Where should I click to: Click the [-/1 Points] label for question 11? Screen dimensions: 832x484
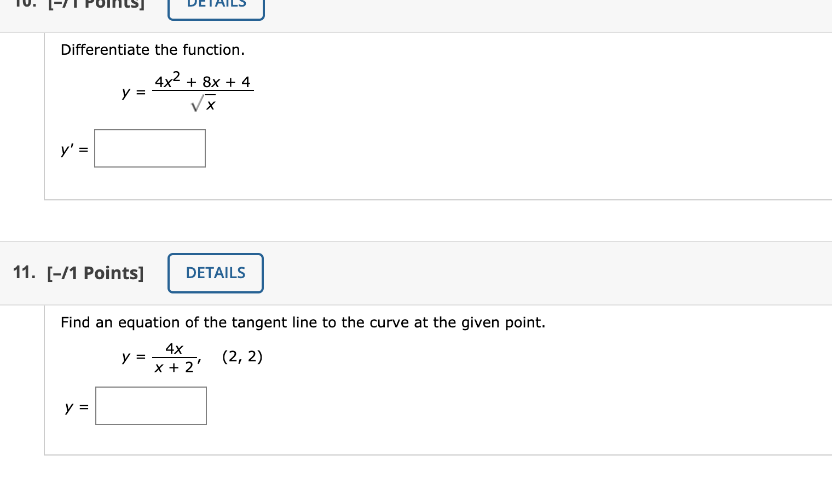tap(95, 273)
